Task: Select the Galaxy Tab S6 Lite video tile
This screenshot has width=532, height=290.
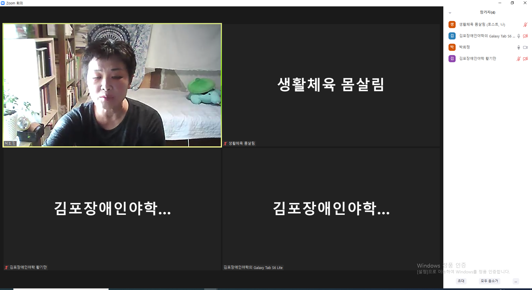Action: point(331,209)
